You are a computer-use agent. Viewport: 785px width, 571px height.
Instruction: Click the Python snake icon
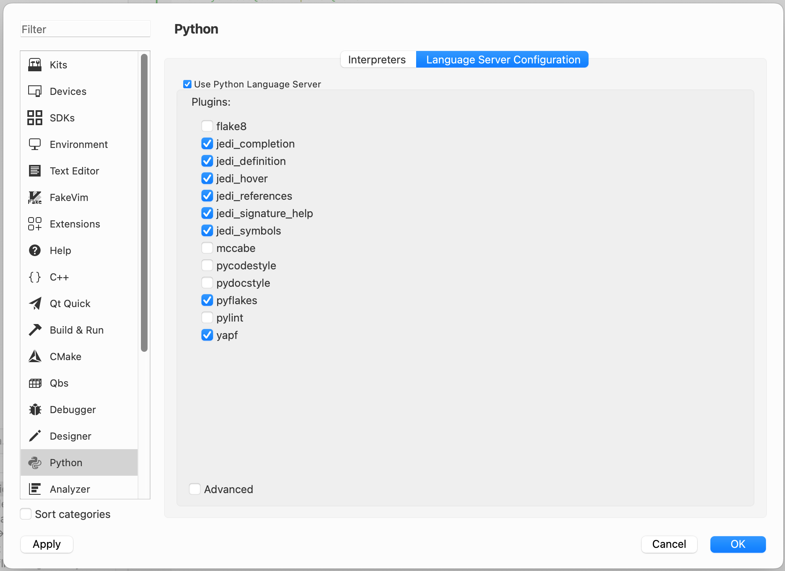pyautogui.click(x=35, y=462)
